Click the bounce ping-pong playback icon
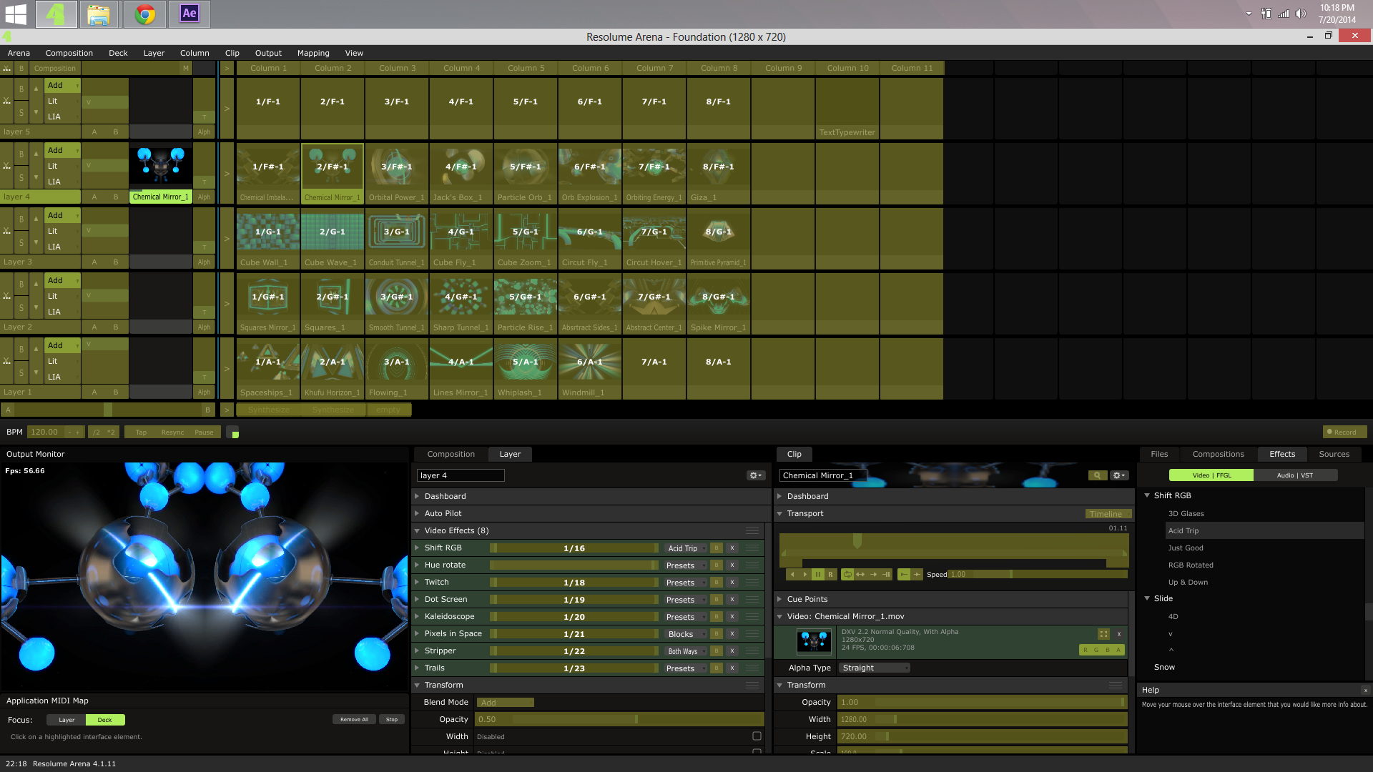Screen dimensions: 1373x772 pyautogui.click(x=860, y=574)
